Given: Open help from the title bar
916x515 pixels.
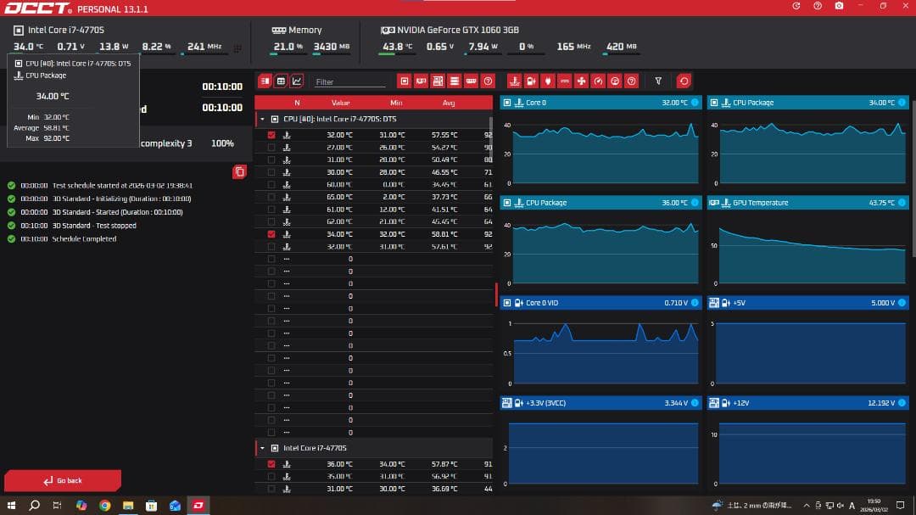Looking at the screenshot, I should point(818,6).
